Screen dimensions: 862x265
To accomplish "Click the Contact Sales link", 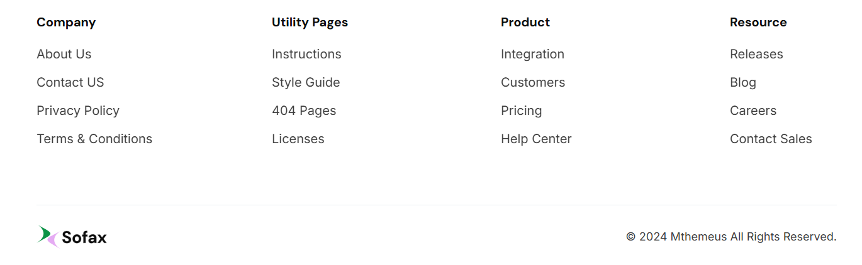I will click(771, 139).
